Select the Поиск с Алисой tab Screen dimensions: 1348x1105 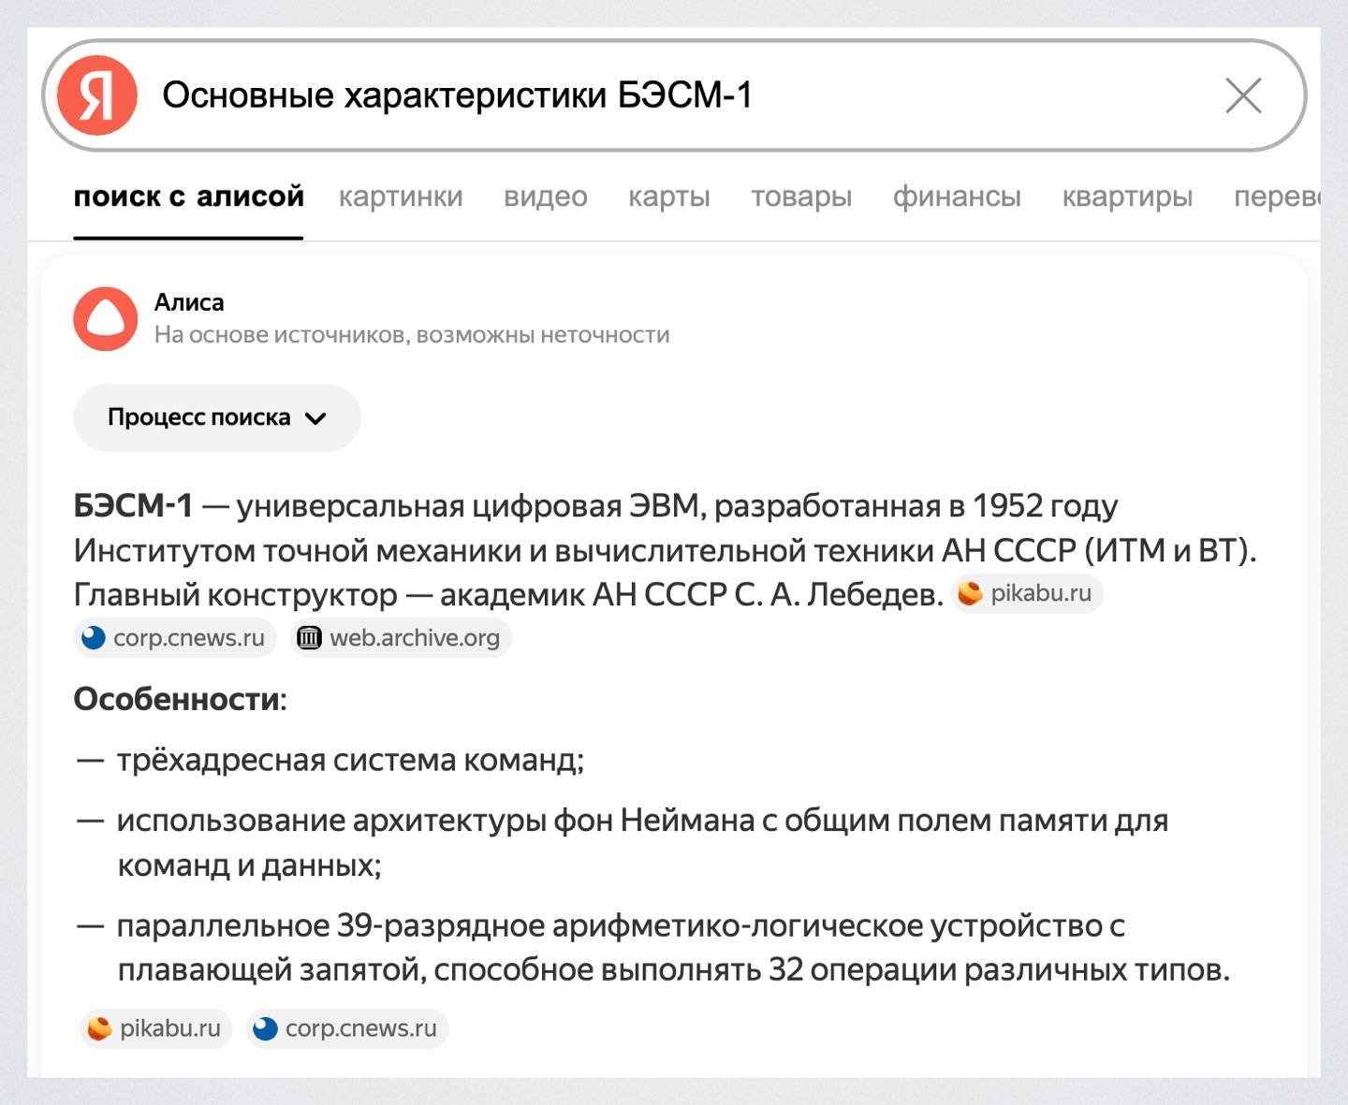189,196
